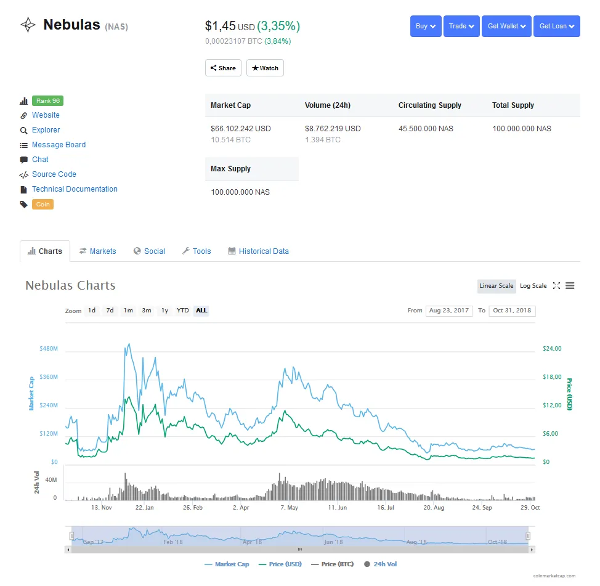
Task: Click the Nebulas star logo icon
Action: click(28, 25)
